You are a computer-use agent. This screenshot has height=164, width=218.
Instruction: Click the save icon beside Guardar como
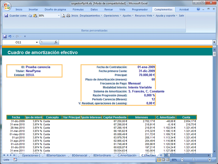point(6,16)
